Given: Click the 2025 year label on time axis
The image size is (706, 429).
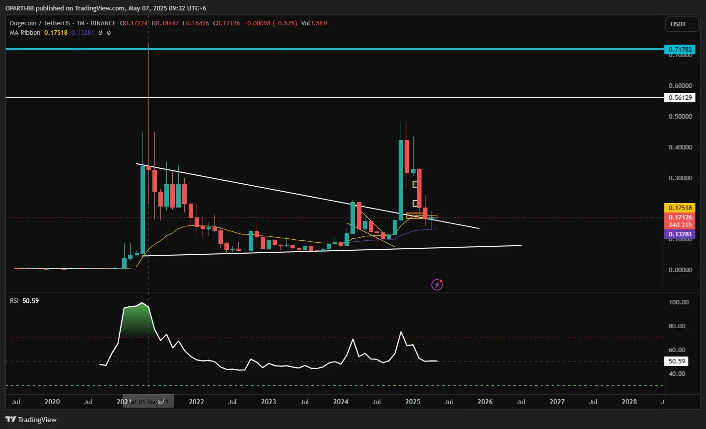Looking at the screenshot, I should [x=413, y=402].
